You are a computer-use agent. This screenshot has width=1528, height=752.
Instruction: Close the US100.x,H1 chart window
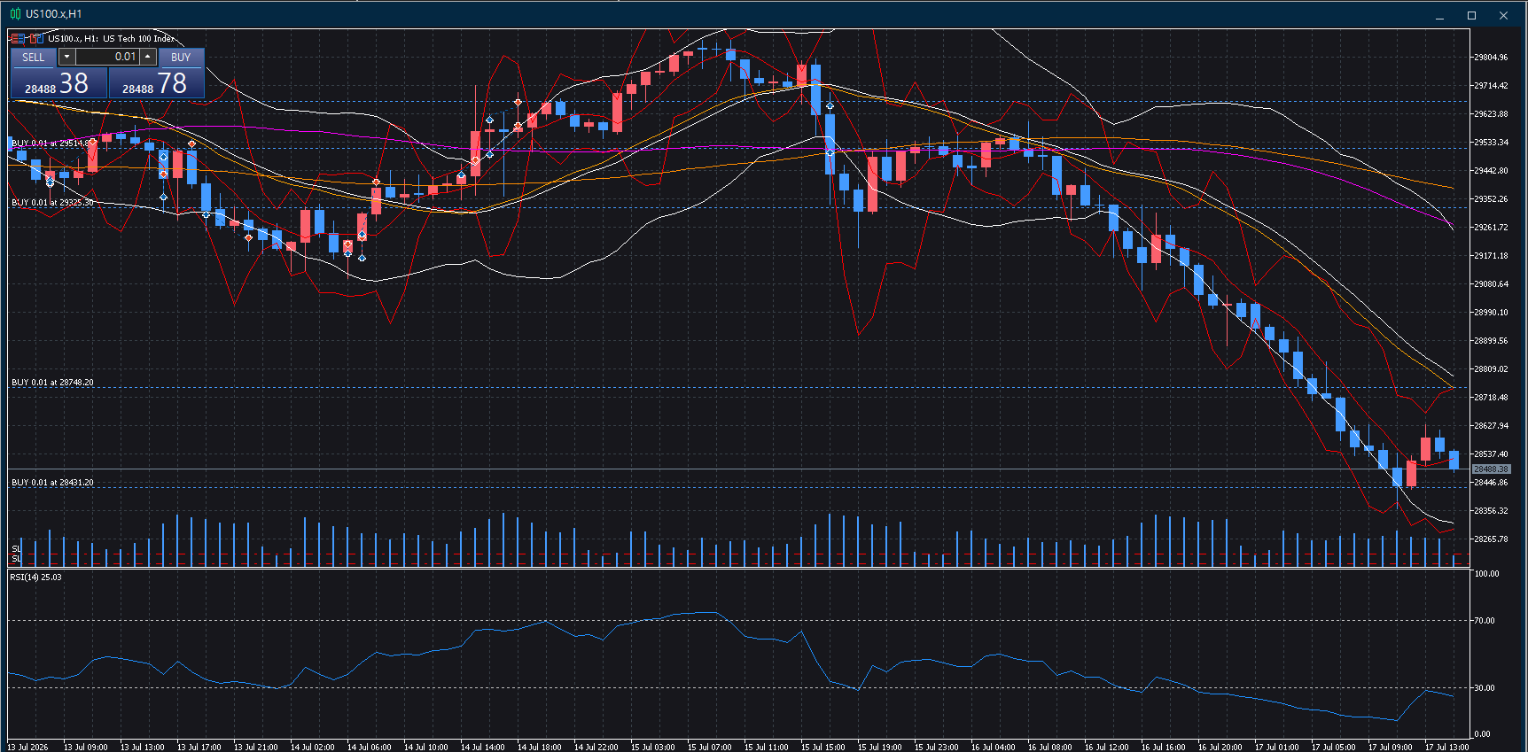1503,15
